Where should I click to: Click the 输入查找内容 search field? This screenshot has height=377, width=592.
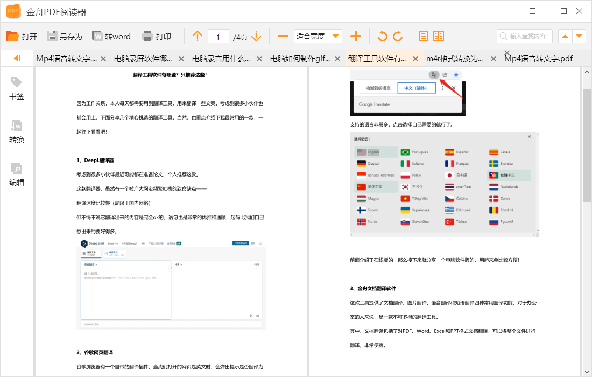525,36
